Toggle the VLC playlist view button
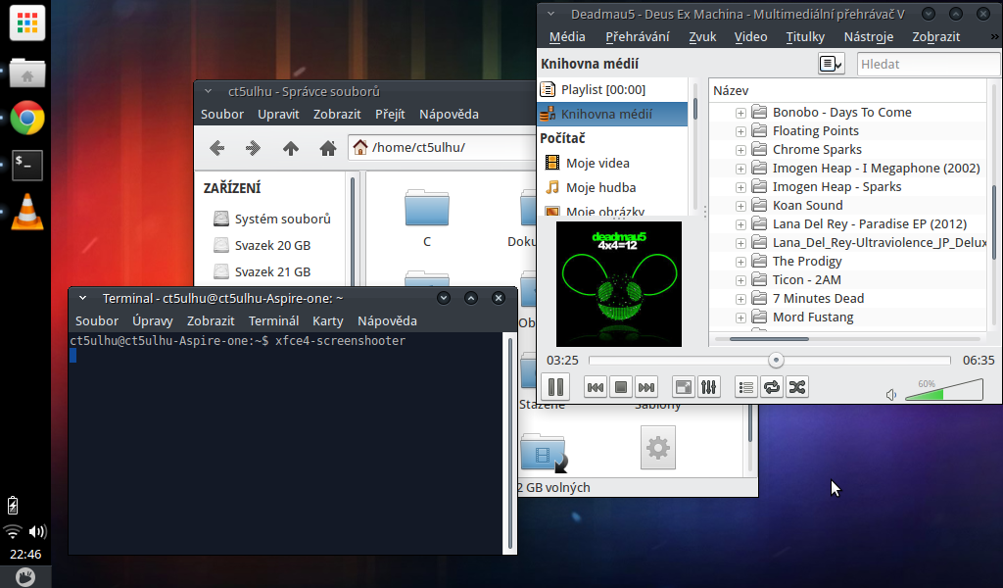1003x588 pixels. click(745, 387)
